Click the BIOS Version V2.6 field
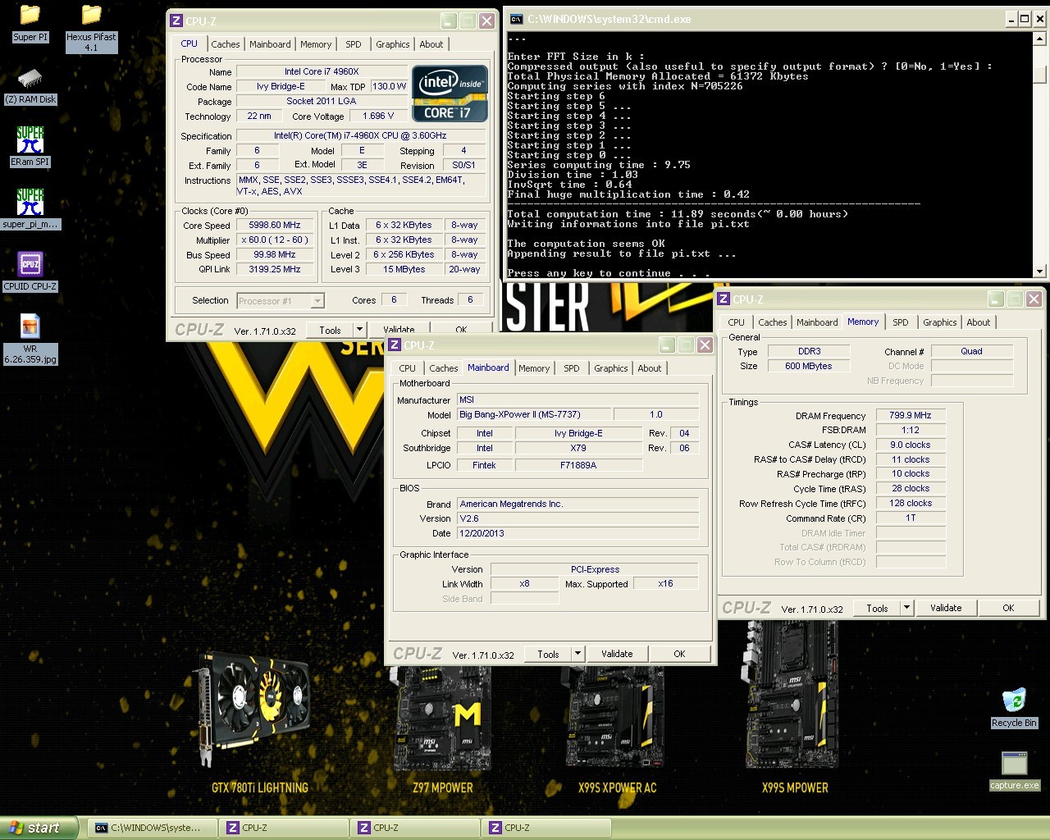Viewport: 1050px width, 840px height. coord(579,518)
